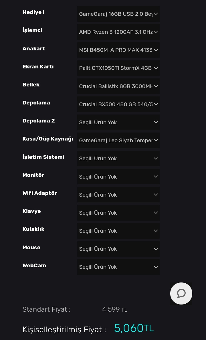
Task: Open the chat bubble icon
Action: 181,293
